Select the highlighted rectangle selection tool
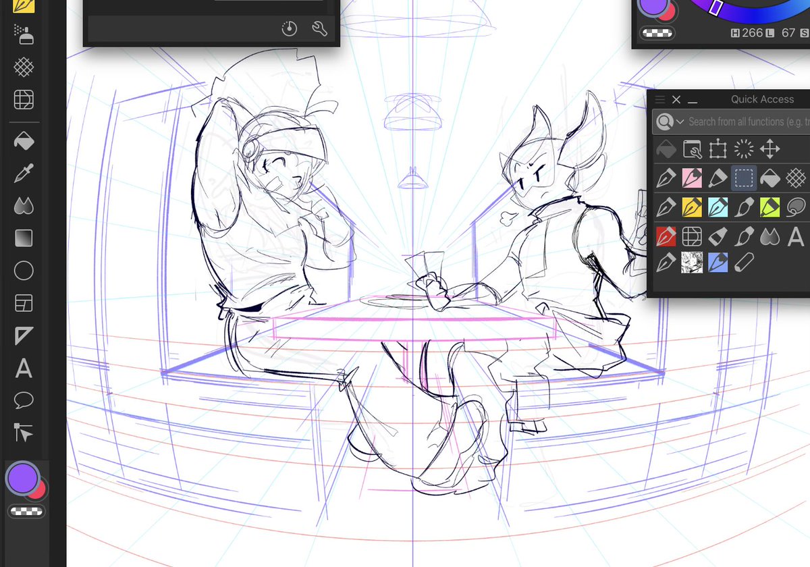Image resolution: width=810 pixels, height=567 pixels. click(x=744, y=178)
